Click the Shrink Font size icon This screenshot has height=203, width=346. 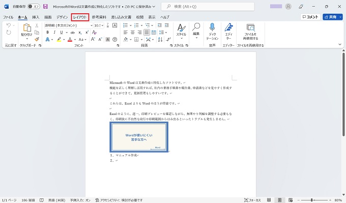tap(100, 39)
